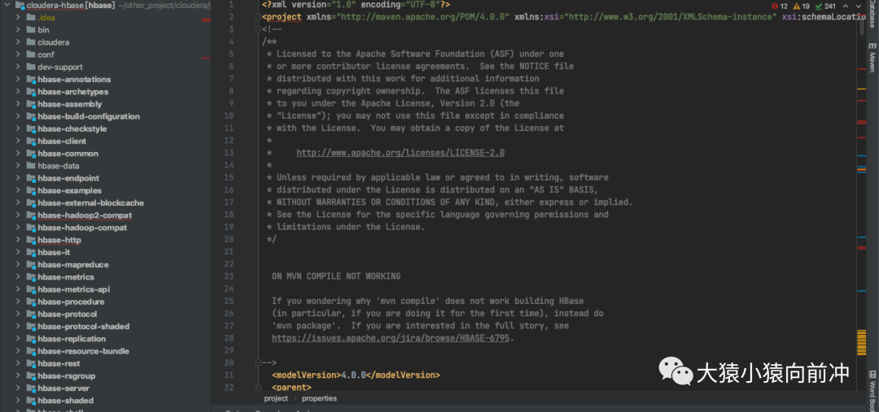This screenshot has width=879, height=412.
Task: Open the Apache LICENSE-2.0 URL link
Action: 400,153
